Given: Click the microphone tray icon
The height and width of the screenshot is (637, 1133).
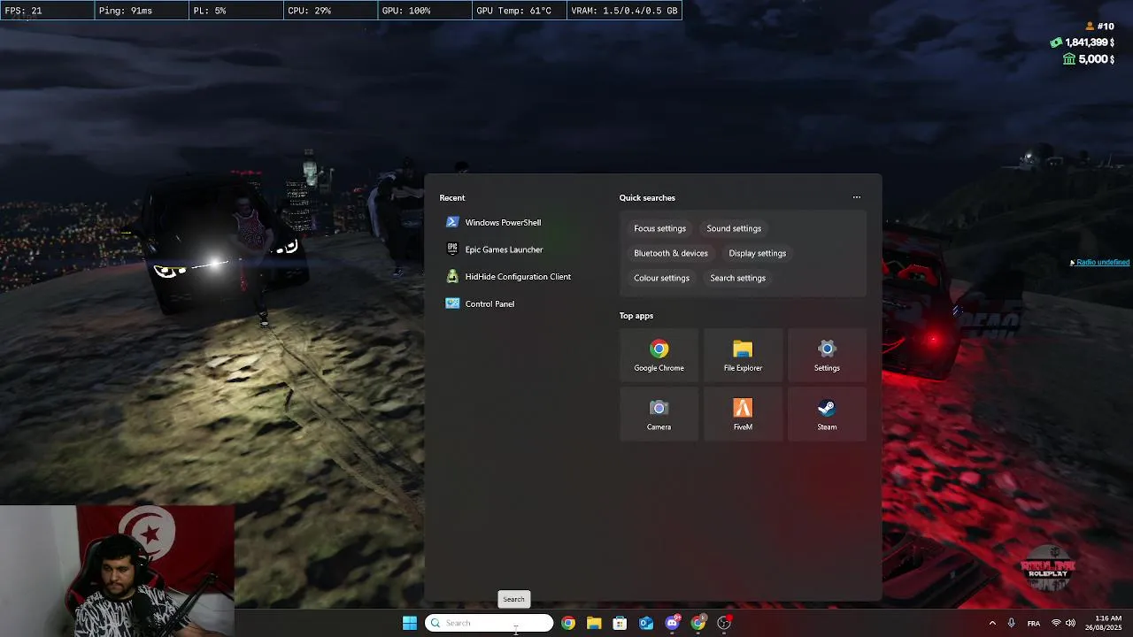Looking at the screenshot, I should pyautogui.click(x=1011, y=623).
